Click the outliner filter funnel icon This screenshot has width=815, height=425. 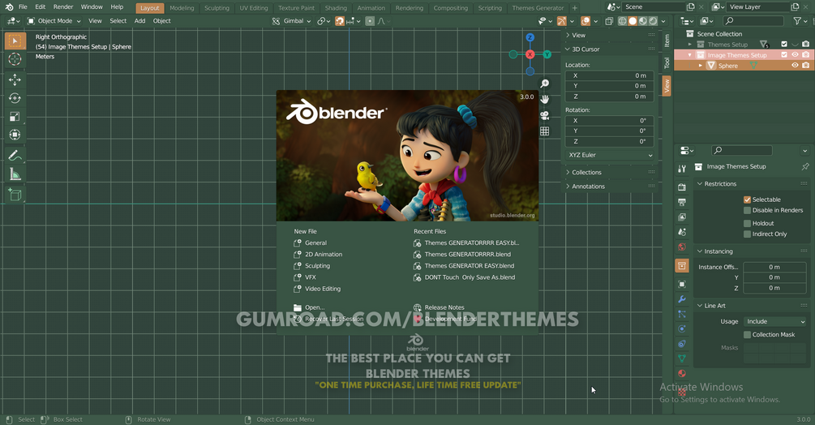(797, 21)
